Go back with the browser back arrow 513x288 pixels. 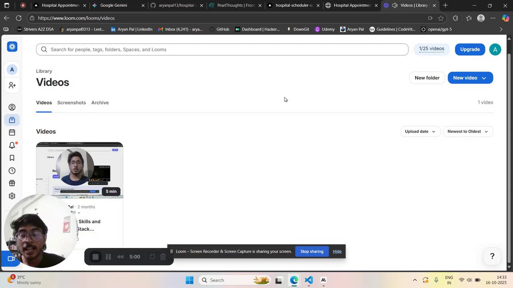6,18
